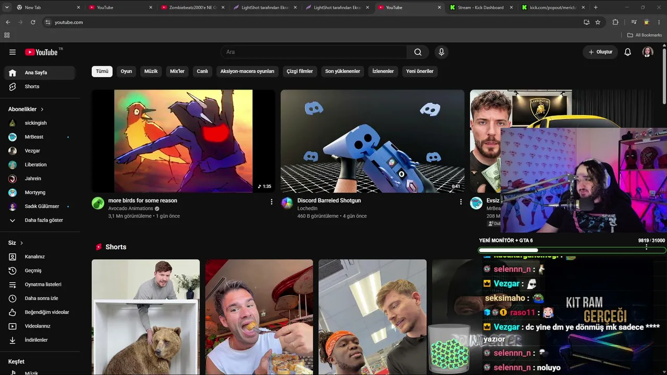
Task: Play the birds animation video thumbnail
Action: pyautogui.click(x=183, y=141)
